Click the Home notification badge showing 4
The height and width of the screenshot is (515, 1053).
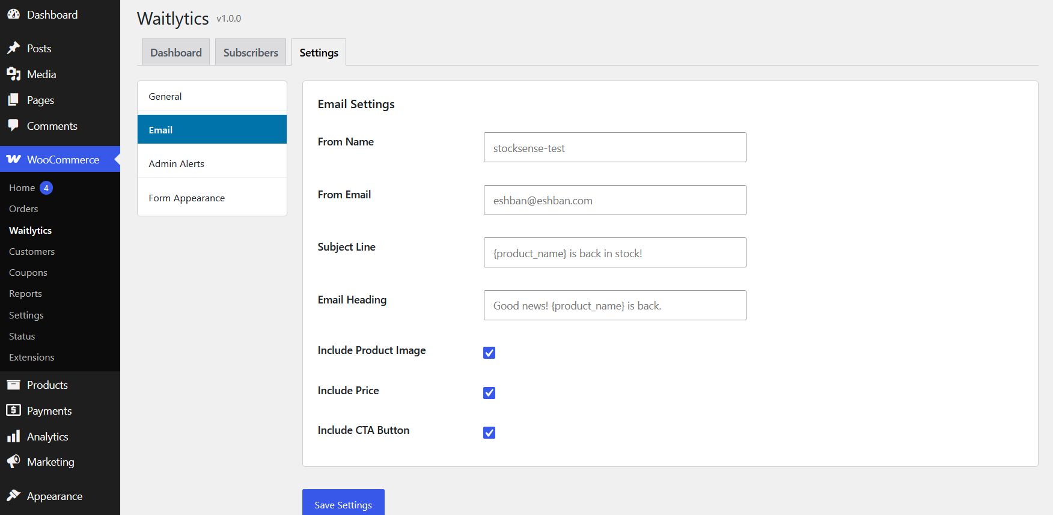[46, 188]
